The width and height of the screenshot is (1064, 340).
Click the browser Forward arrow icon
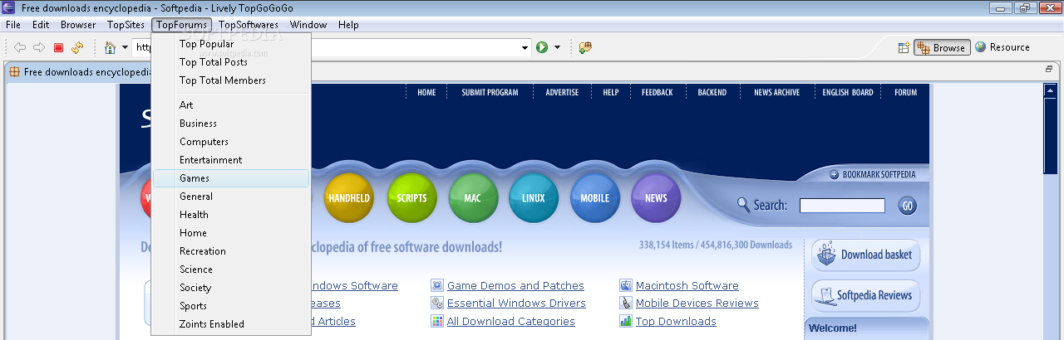(39, 48)
